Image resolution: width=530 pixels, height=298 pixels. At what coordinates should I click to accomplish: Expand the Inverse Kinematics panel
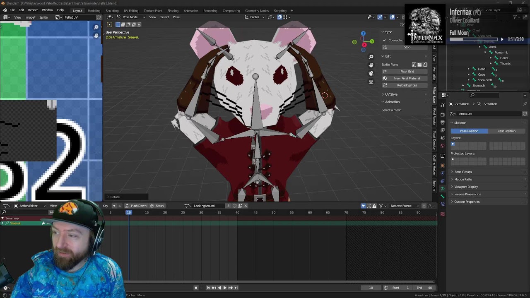[467, 194]
